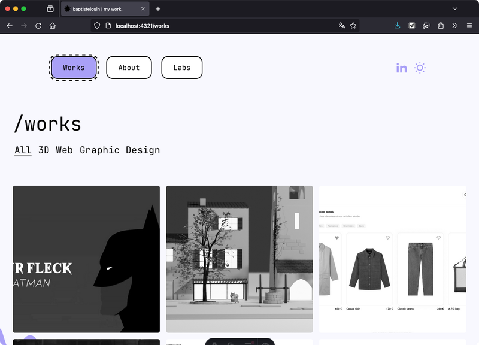Open the Firefox View icon in the tab bar
The width and height of the screenshot is (479, 345).
pyautogui.click(x=50, y=9)
